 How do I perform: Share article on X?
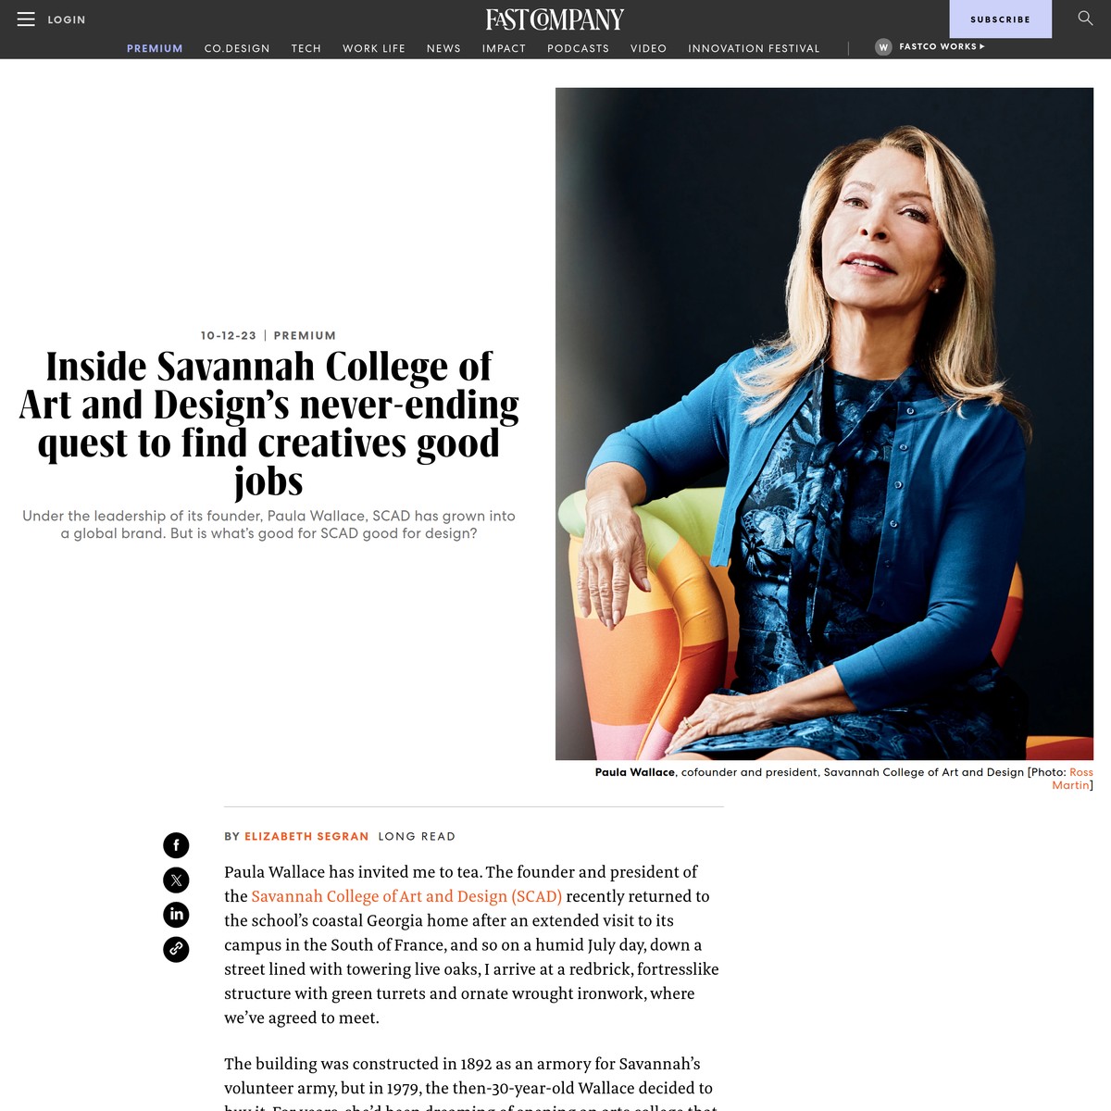click(176, 880)
